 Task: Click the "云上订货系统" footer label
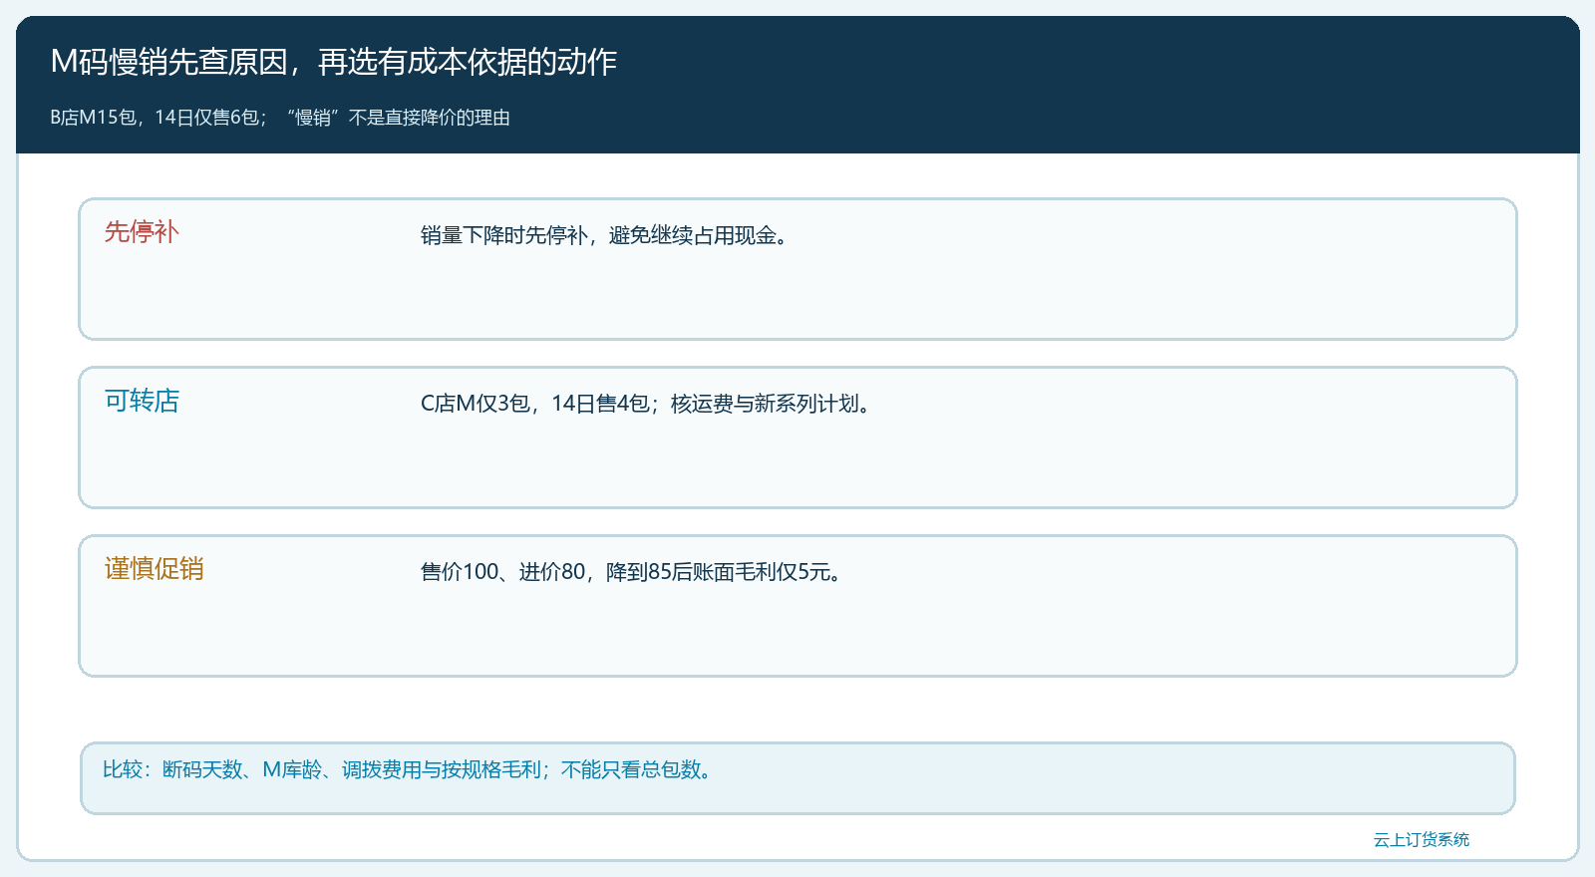pos(1422,840)
